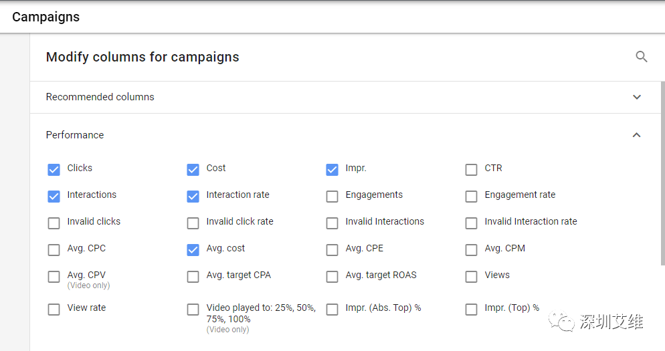
Task: Check the Engagement rate box
Action: [472, 197]
